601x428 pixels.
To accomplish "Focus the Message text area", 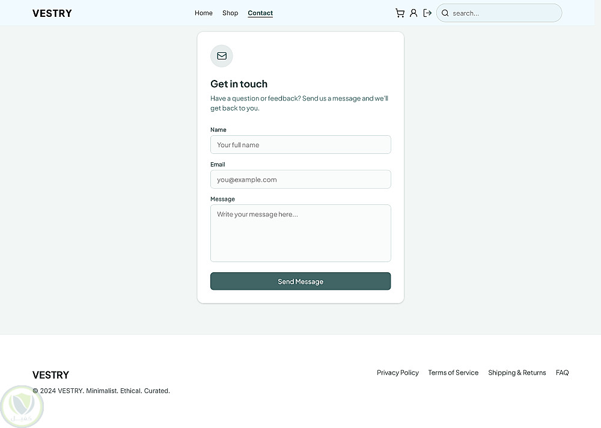I will (300, 233).
